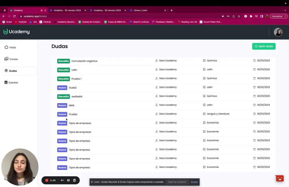The height and width of the screenshot is (187, 289).
Task: Bookmark the page with the star icon
Action: pos(239,16)
